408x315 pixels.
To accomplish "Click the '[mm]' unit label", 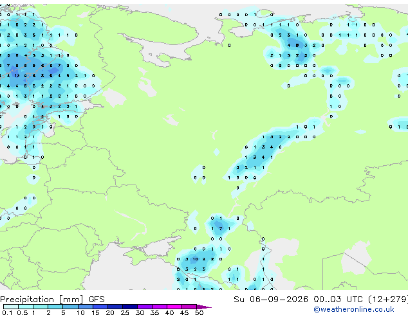I will point(71,300).
